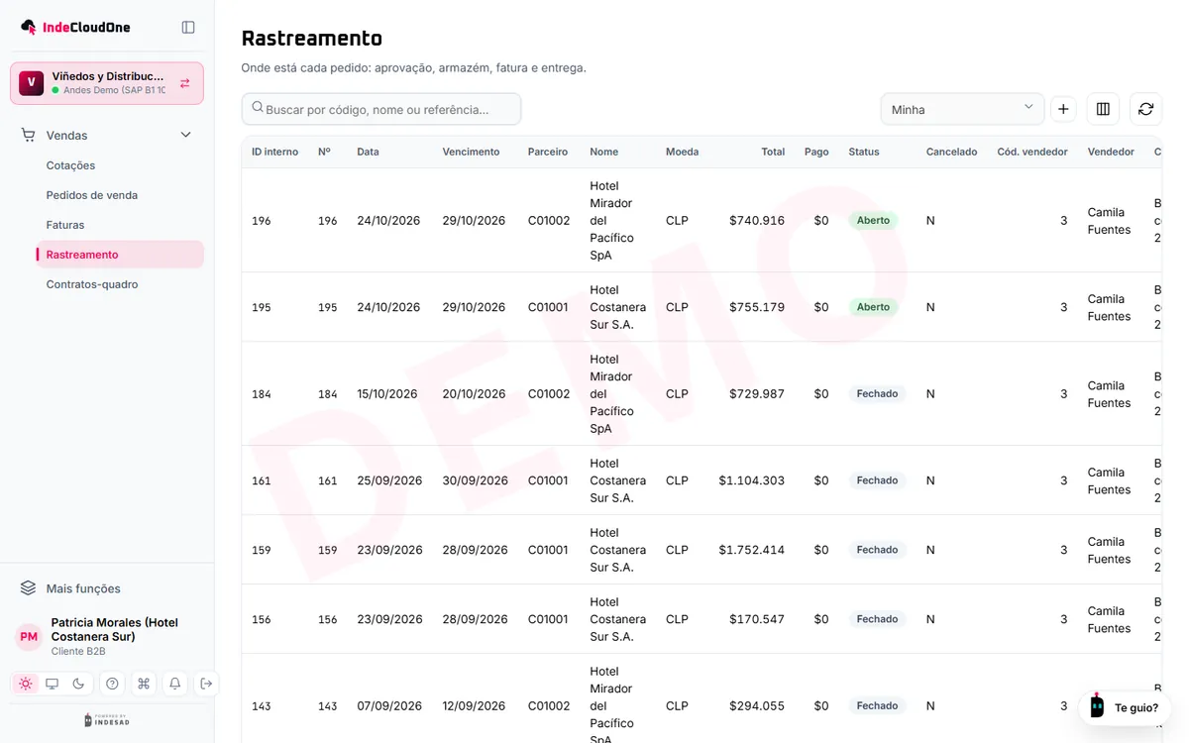Click due date 20/10/2026

coord(475,393)
